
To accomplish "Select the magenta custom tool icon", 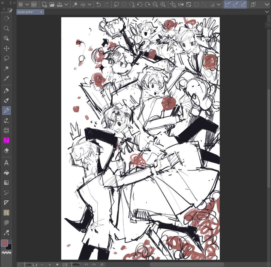I will coord(6,140).
